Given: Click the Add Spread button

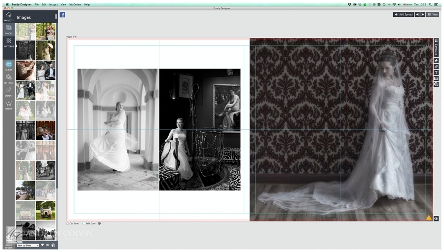Looking at the screenshot, I should [x=403, y=15].
